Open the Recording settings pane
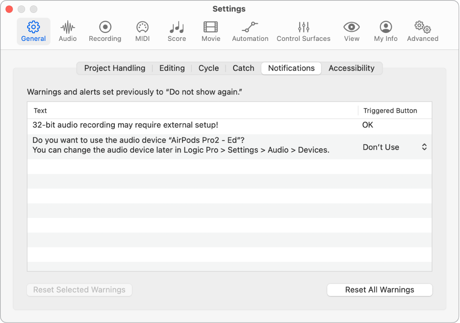 pyautogui.click(x=105, y=31)
